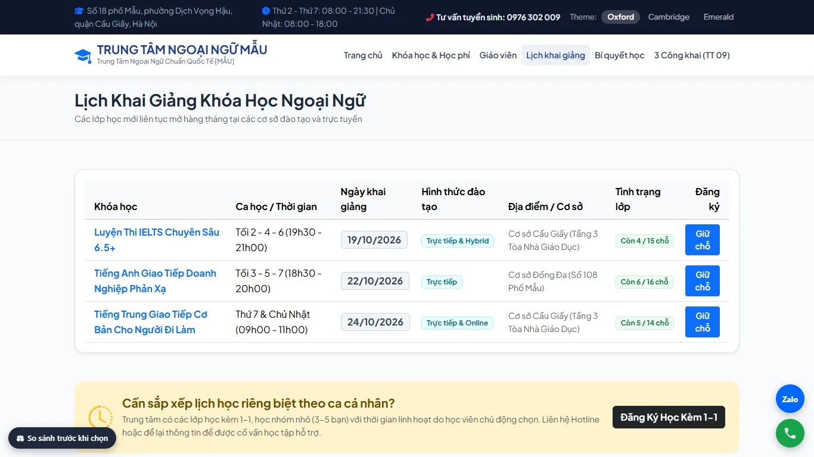Click the 19/10/2026 start date badge

374,240
